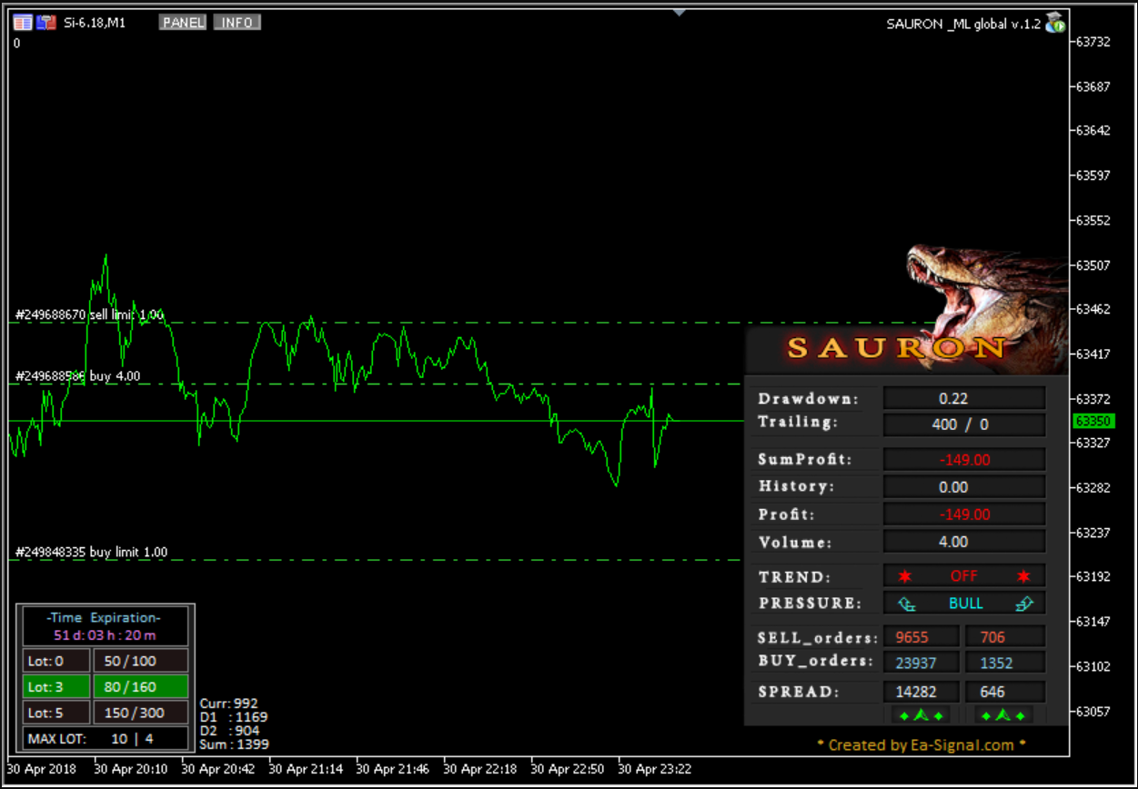The image size is (1138, 789).
Task: Open the INFO tab
Action: (x=237, y=23)
